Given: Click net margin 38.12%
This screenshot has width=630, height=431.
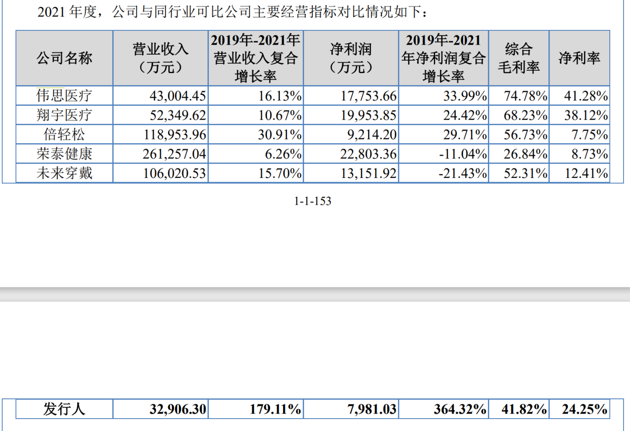Looking at the screenshot, I should coord(586,115).
